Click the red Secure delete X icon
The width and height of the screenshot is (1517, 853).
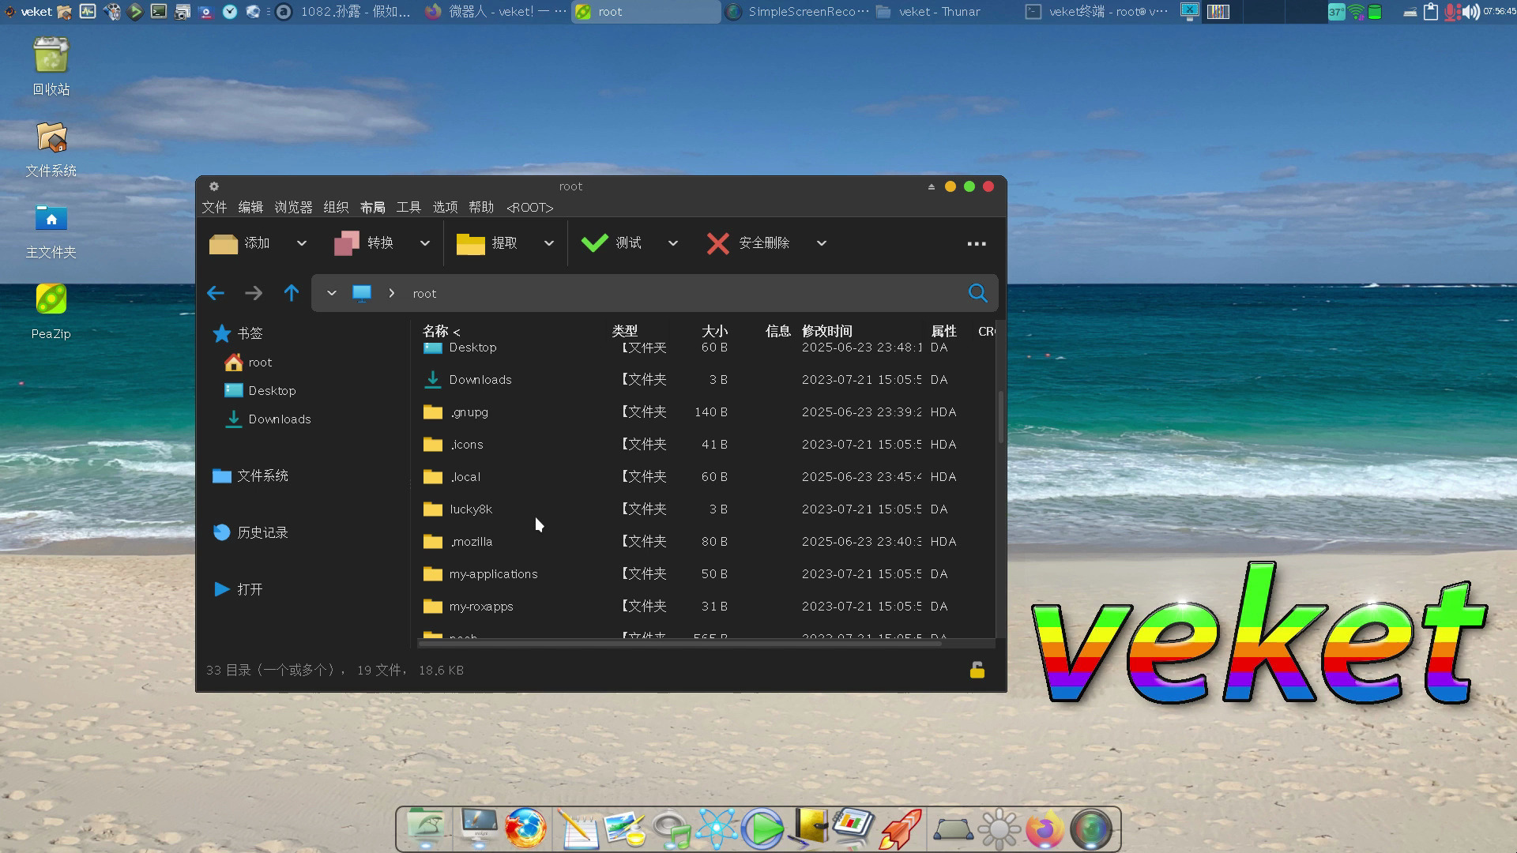click(717, 243)
